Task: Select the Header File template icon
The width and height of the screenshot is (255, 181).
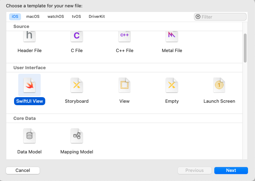Action: (29, 36)
